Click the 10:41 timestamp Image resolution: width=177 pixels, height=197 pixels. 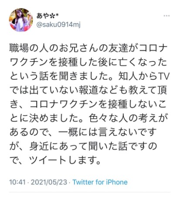(x=17, y=182)
